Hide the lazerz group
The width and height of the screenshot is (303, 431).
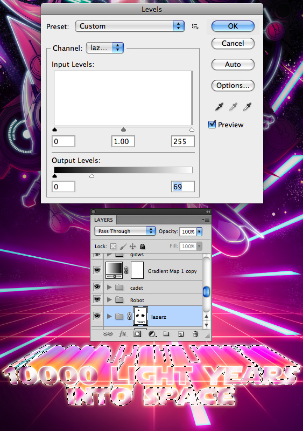(97, 316)
